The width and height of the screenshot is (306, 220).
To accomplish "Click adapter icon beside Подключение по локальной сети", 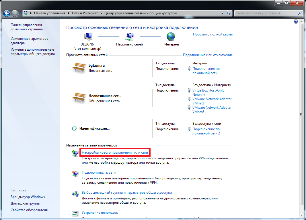I will tap(189, 69).
